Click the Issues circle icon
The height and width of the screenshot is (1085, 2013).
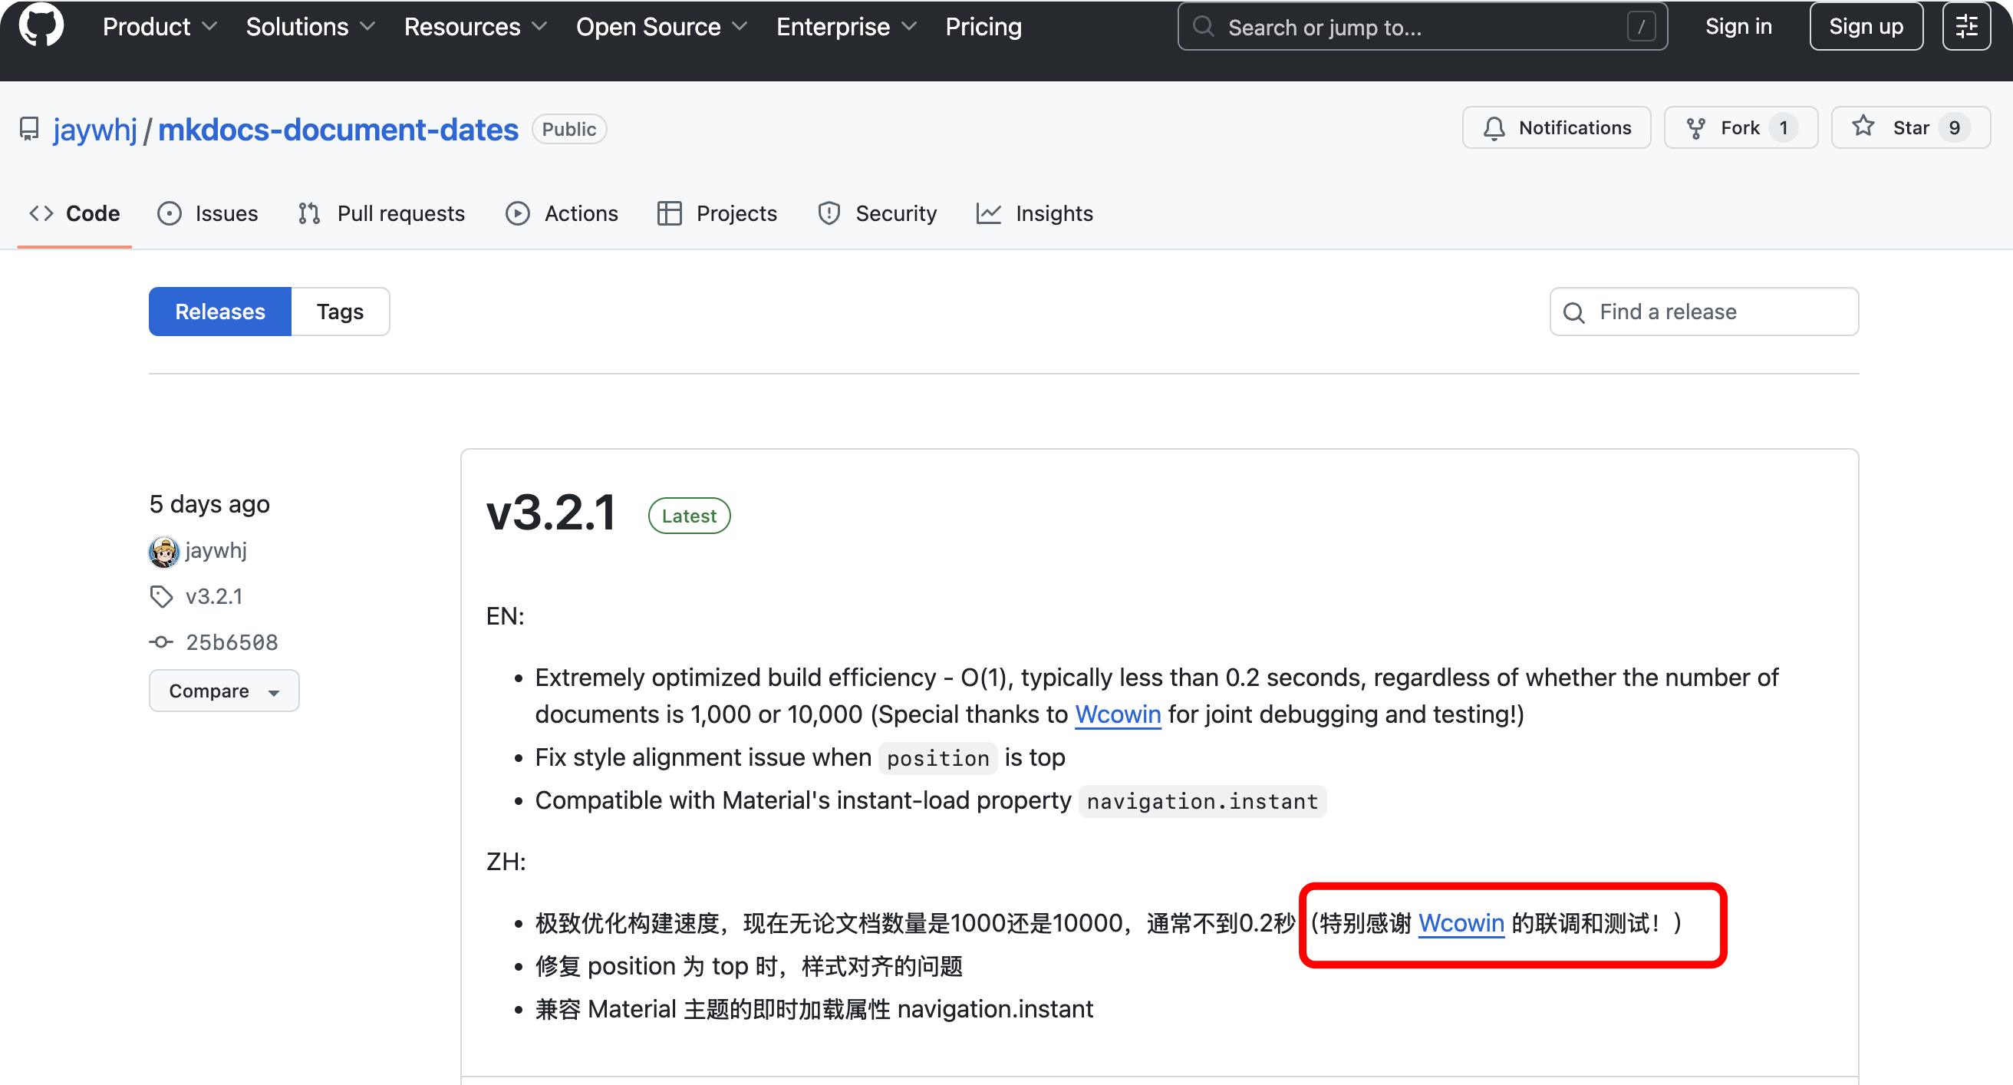(169, 213)
